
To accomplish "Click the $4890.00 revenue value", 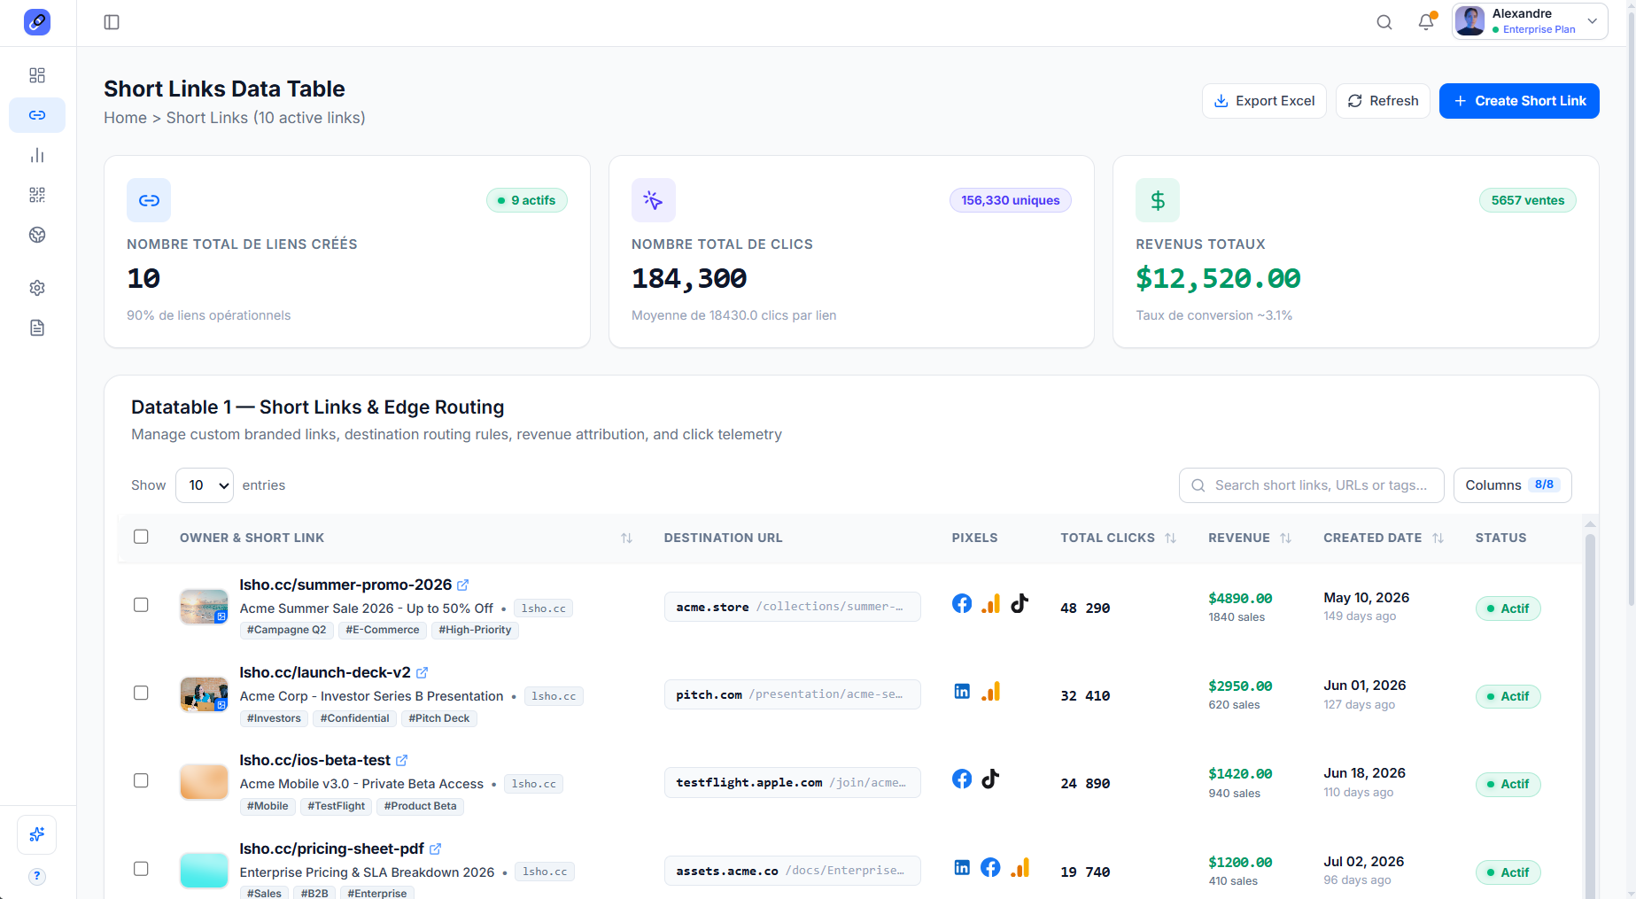I will tap(1240, 598).
